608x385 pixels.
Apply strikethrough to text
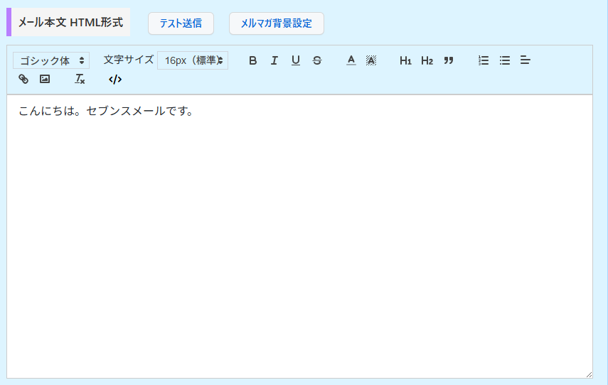316,60
